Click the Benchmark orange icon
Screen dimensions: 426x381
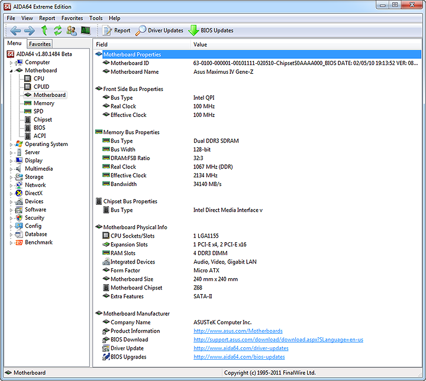point(19,242)
